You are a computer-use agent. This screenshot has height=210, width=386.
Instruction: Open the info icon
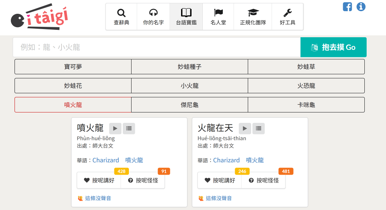(361, 7)
